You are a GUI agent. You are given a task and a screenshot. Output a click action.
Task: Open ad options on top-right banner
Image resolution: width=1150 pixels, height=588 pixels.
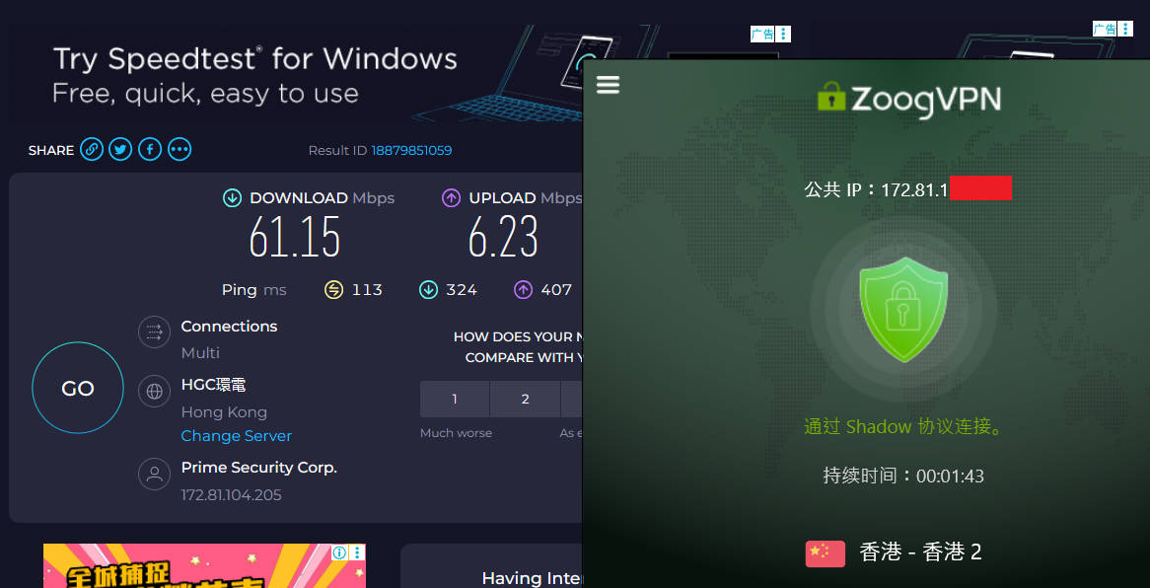click(x=1125, y=30)
